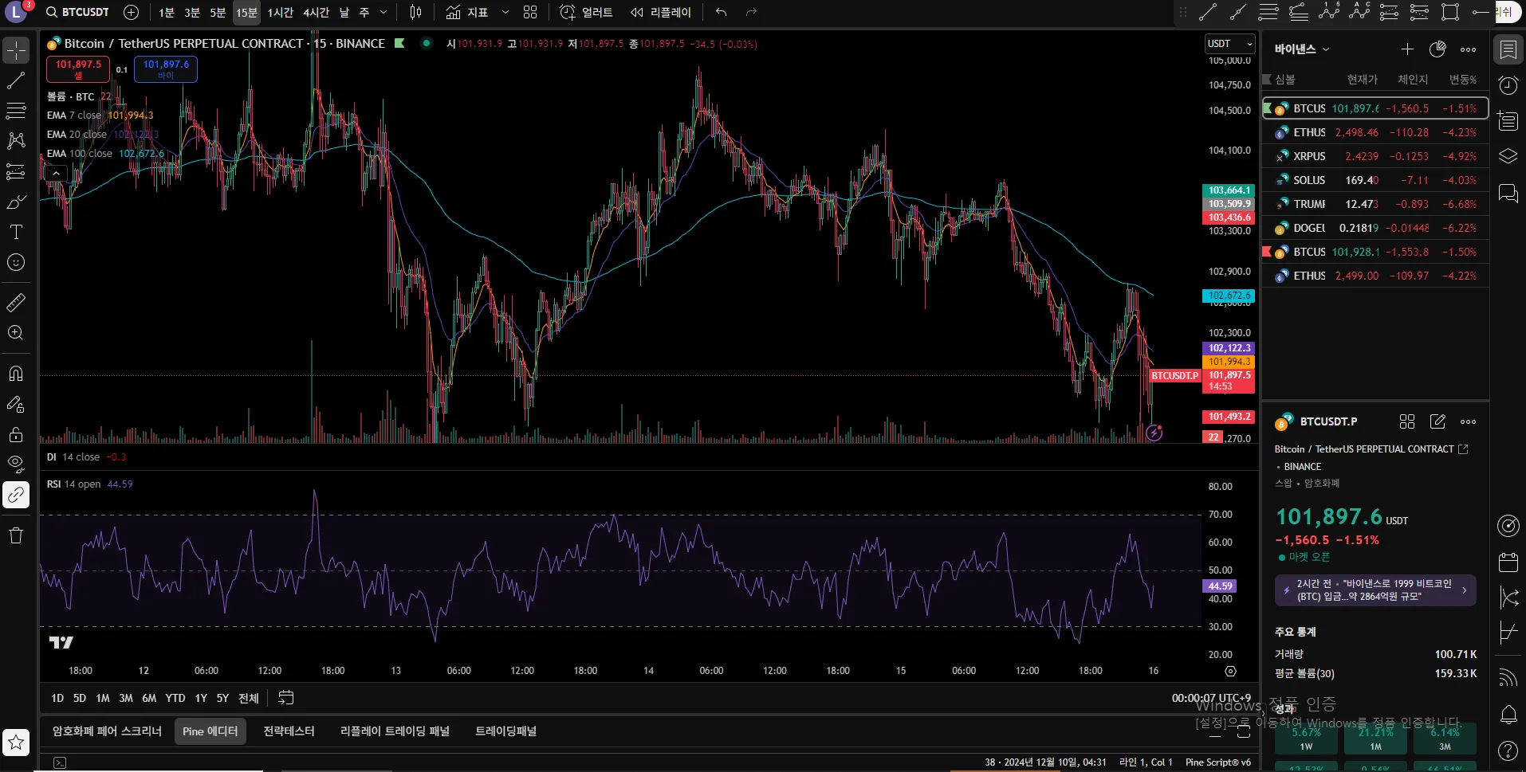1526x772 pixels.
Task: Pick the ruler measure tool
Action: (x=16, y=303)
